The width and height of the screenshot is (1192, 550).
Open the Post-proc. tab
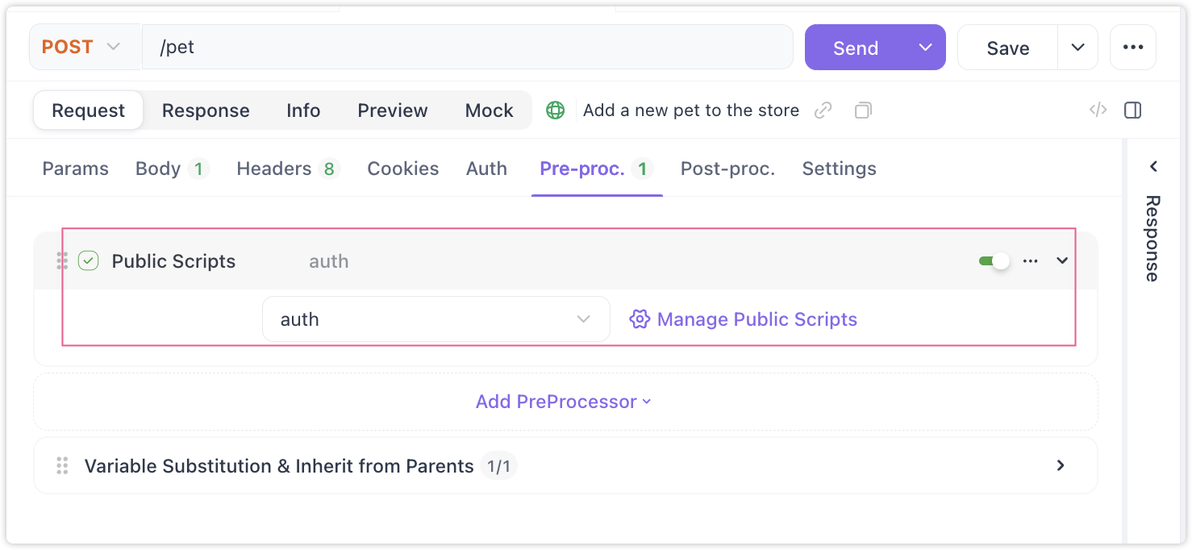coord(727,169)
